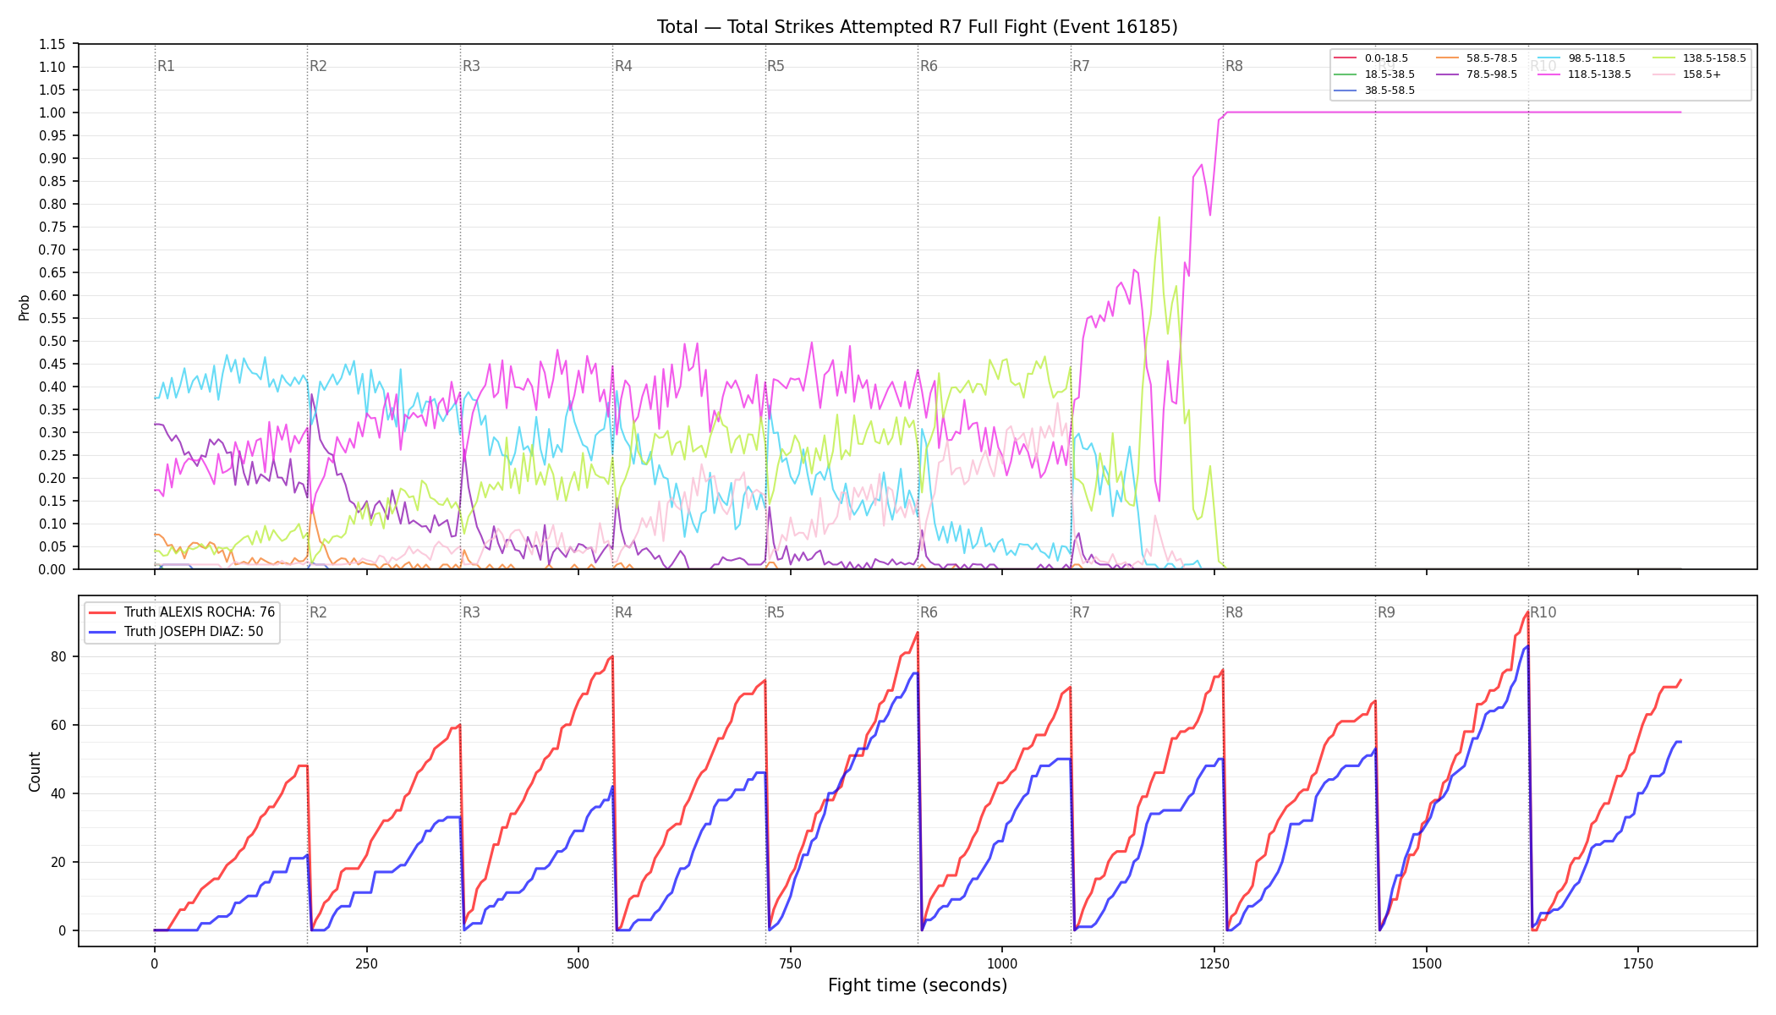Select the 158.5+ legend entry
This screenshot has height=1015, width=1776.
1686,74
